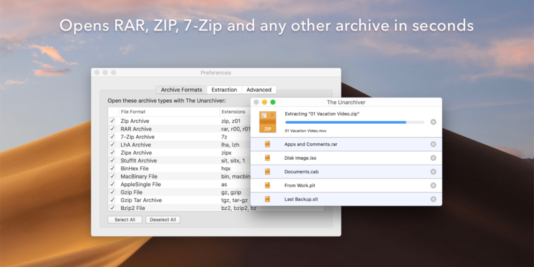Viewport: 534px width, 267px height.
Task: Click the large ZIP archive icon
Action: tap(267, 122)
